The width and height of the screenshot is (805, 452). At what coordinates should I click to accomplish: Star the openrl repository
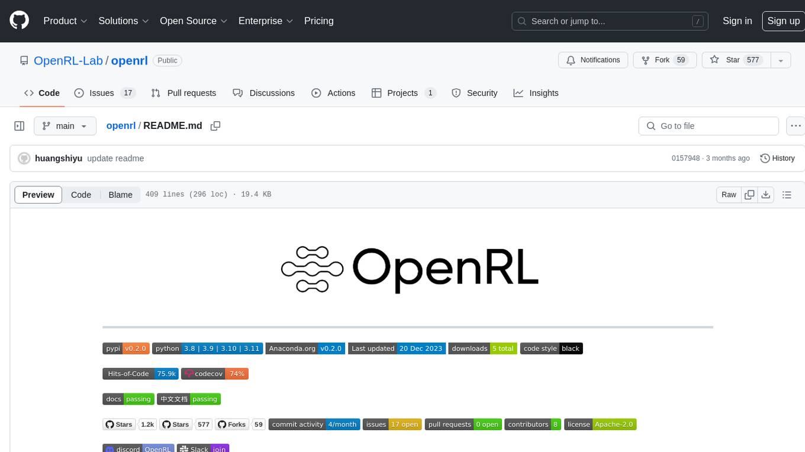tap(735, 60)
